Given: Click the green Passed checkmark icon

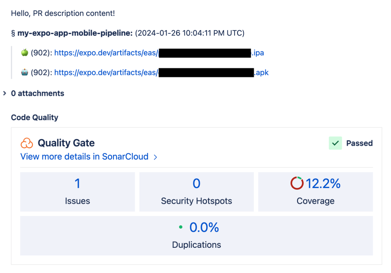Looking at the screenshot, I should coord(335,143).
